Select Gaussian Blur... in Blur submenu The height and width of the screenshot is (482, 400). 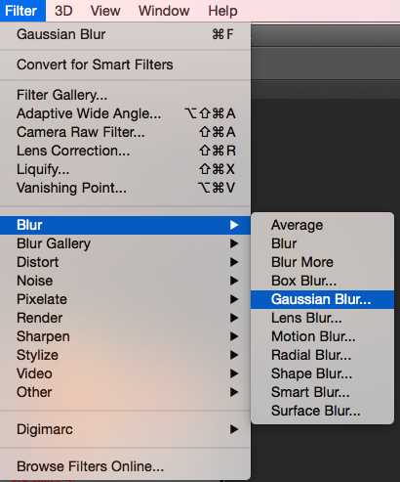tap(322, 299)
